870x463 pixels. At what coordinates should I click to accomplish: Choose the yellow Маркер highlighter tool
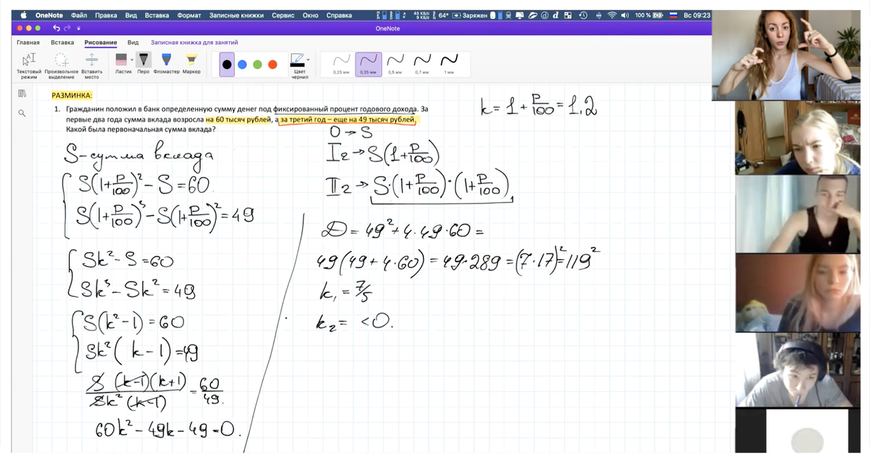pos(191,60)
